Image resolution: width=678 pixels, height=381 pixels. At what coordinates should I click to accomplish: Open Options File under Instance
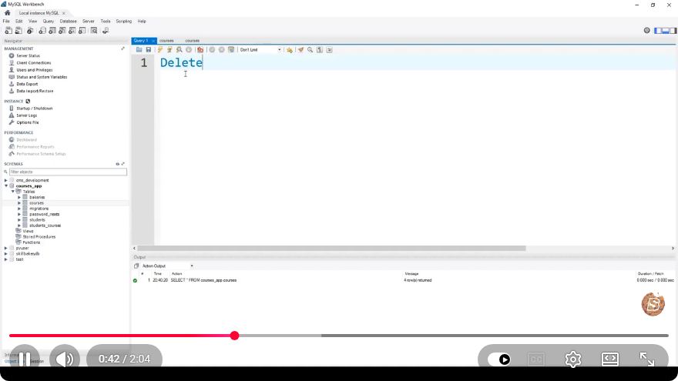(x=28, y=122)
